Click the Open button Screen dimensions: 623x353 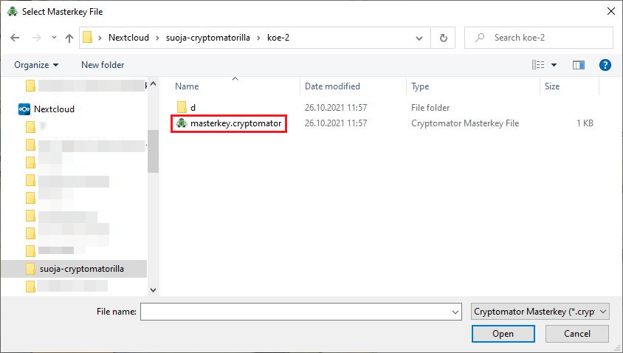pyautogui.click(x=503, y=334)
